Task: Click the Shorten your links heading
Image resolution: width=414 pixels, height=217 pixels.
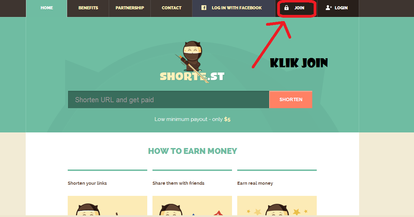Action: (x=87, y=183)
